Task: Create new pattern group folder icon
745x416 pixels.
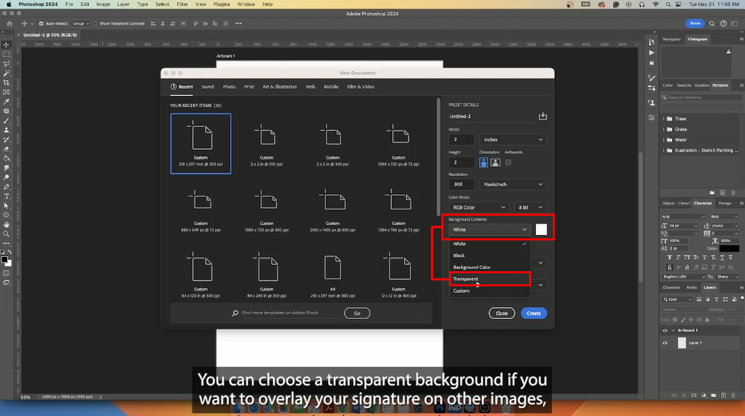Action: pos(711,193)
